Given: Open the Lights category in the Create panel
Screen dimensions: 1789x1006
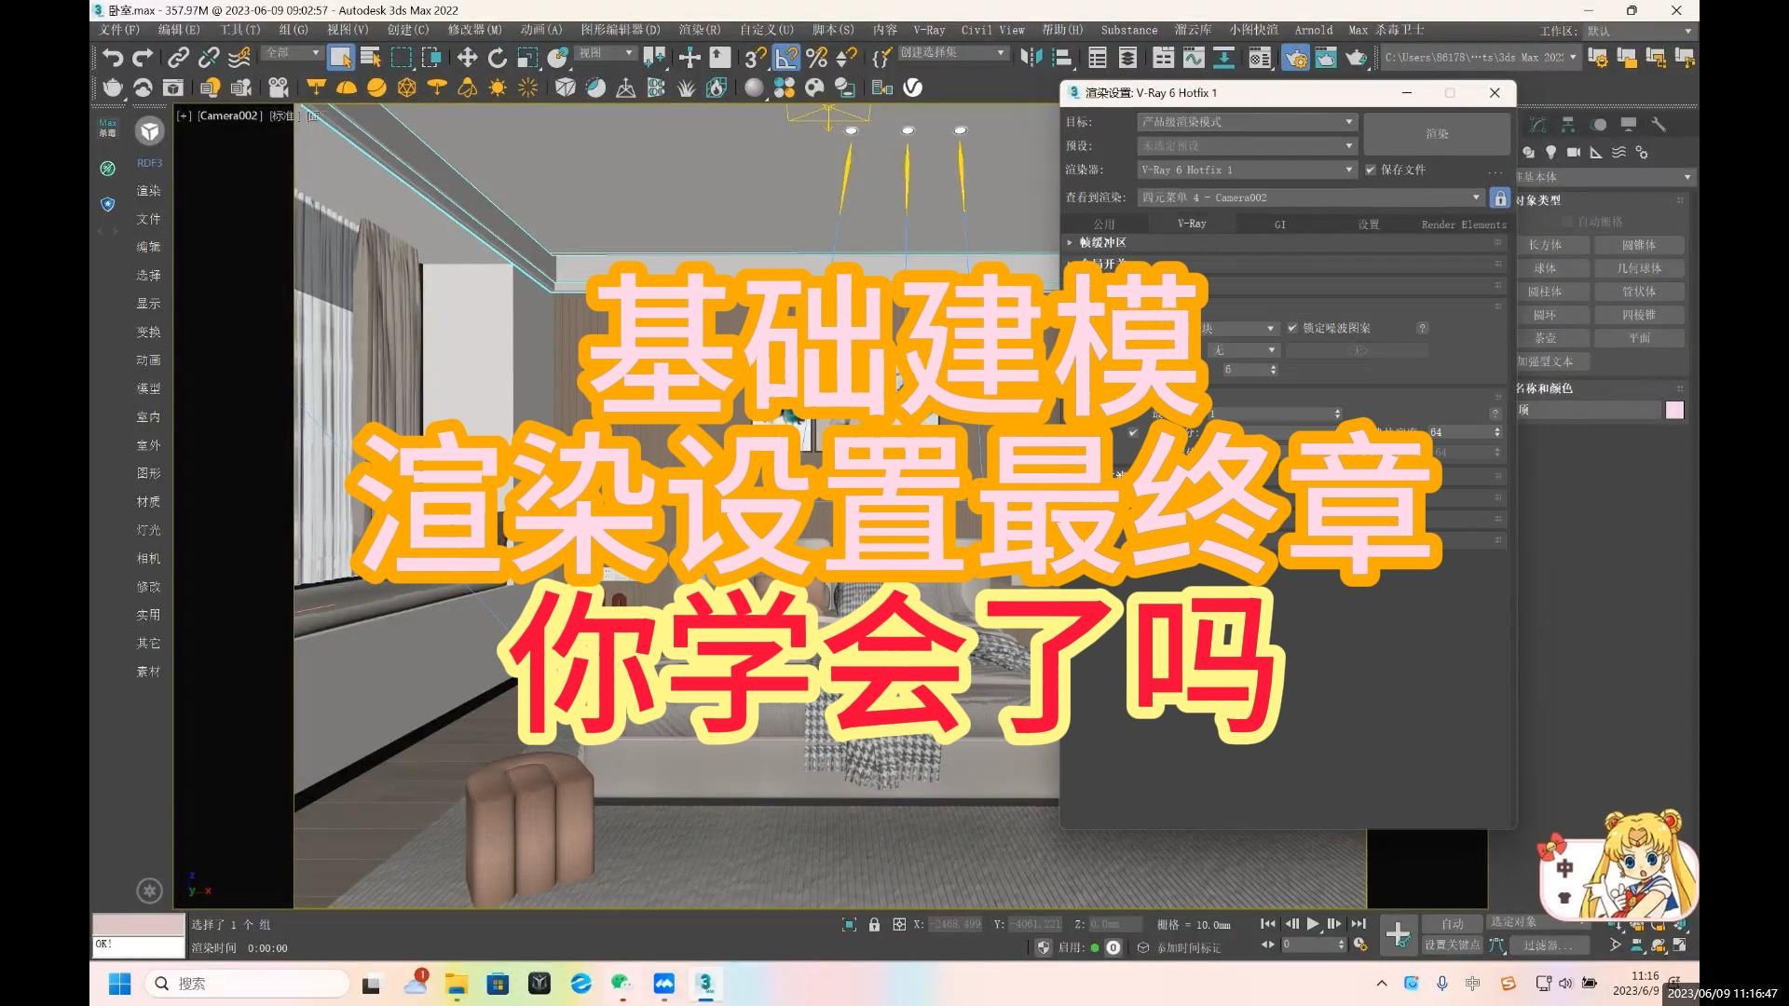Looking at the screenshot, I should click(x=1550, y=152).
